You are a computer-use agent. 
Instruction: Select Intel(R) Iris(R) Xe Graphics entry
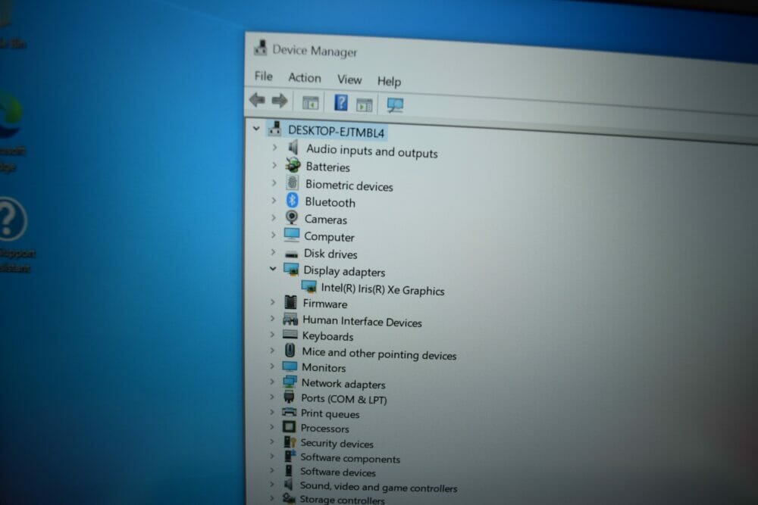382,289
